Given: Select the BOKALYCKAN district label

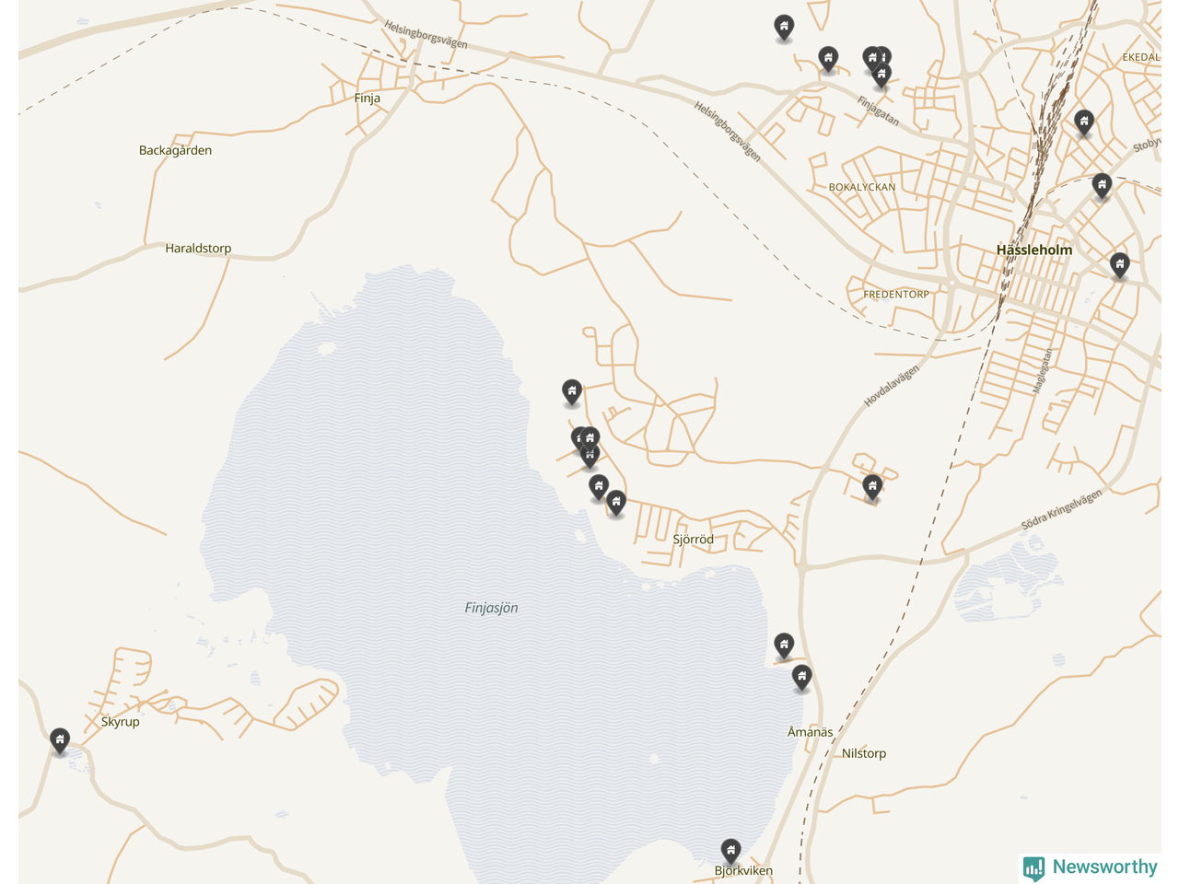Looking at the screenshot, I should [862, 187].
